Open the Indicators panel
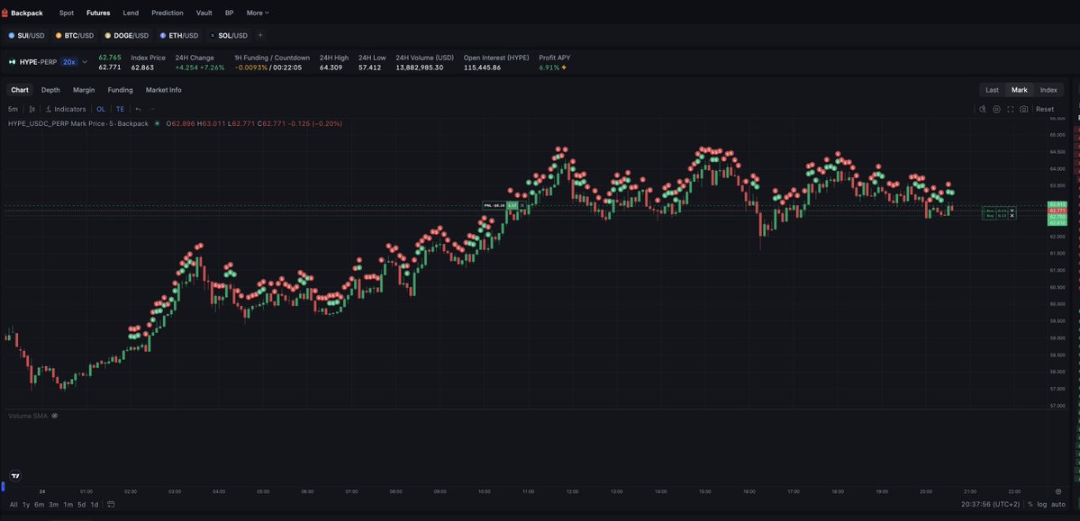Viewport: 1080px width, 521px height. pos(66,109)
